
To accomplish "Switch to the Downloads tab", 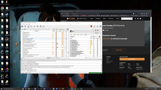I will click(x=86, y=35).
